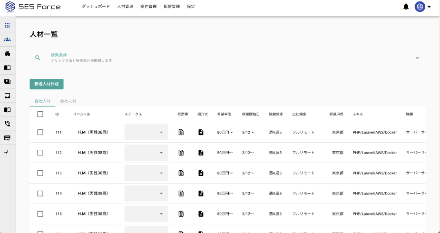440x233 pixels.
Task: Open introduction document icon for ID 111
Action: coord(201,132)
